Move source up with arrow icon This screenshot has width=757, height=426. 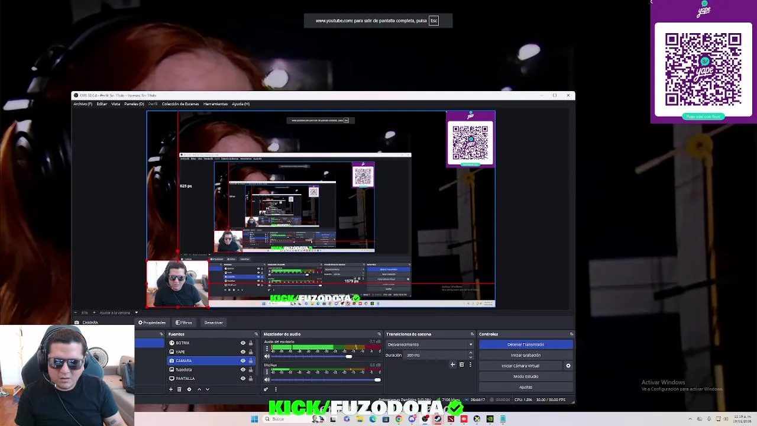tap(199, 389)
